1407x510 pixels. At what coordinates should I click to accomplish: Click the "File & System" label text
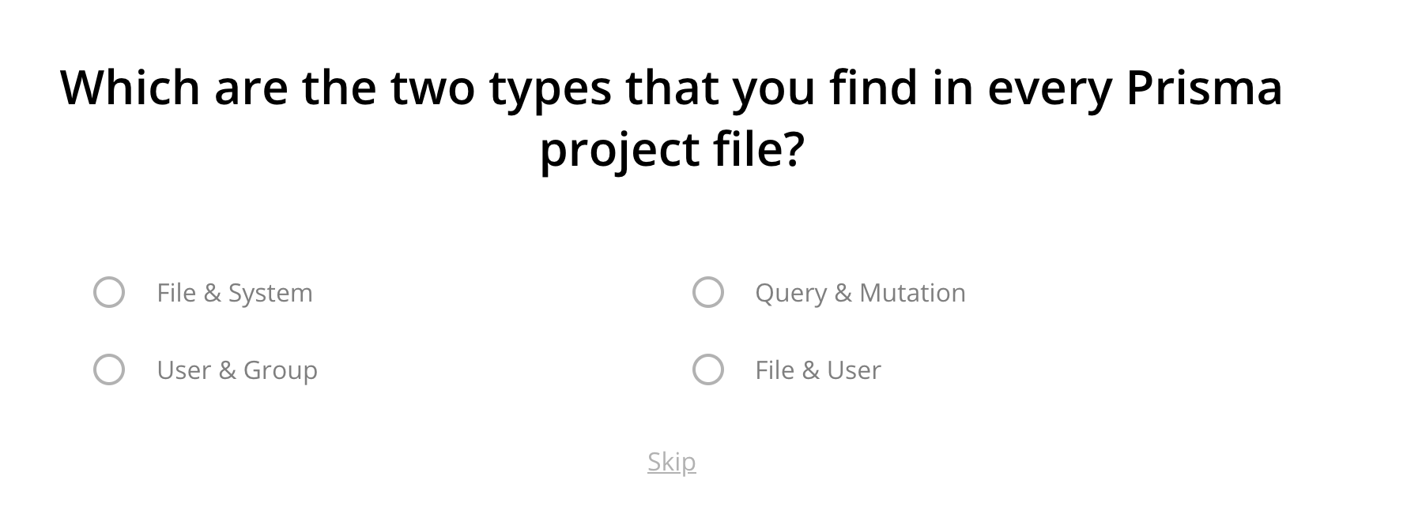click(235, 293)
